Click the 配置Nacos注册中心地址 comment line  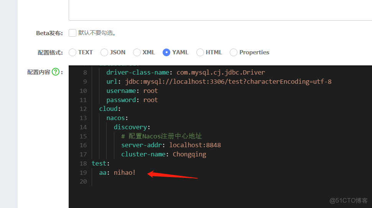(x=161, y=136)
